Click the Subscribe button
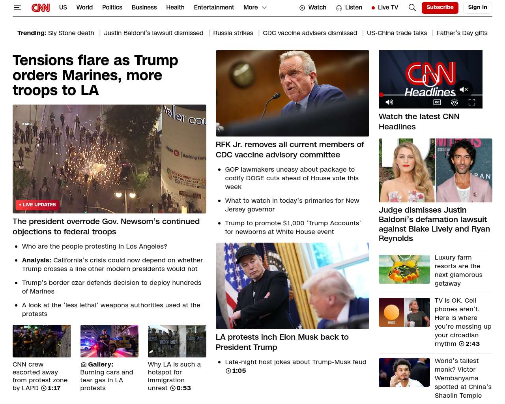Viewport: 505px width, 404px height. (x=440, y=7)
